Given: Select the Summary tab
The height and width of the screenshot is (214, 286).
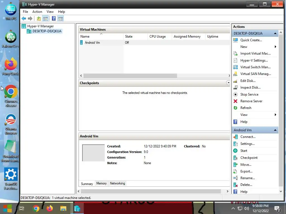Looking at the screenshot, I should click(87, 184).
